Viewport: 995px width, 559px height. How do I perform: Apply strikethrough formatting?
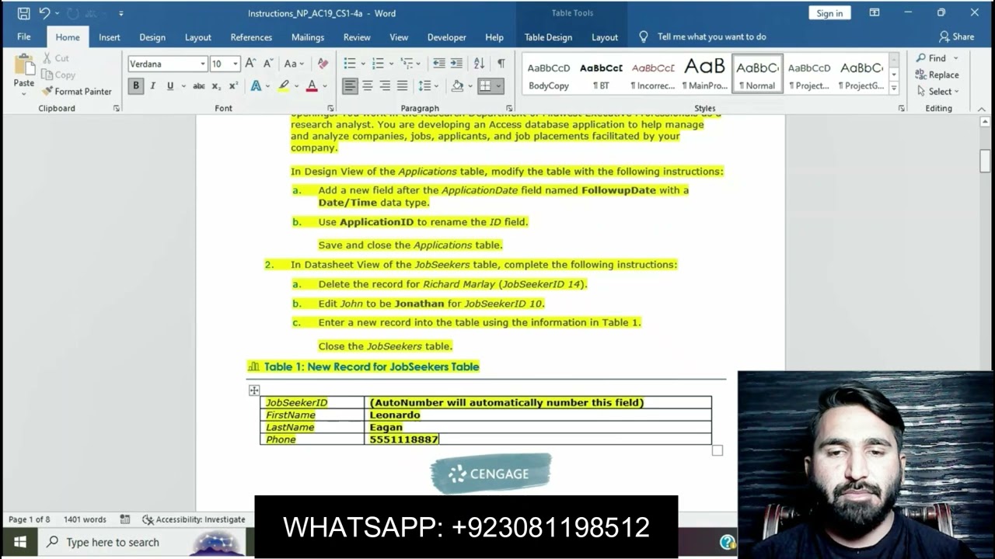pos(199,86)
